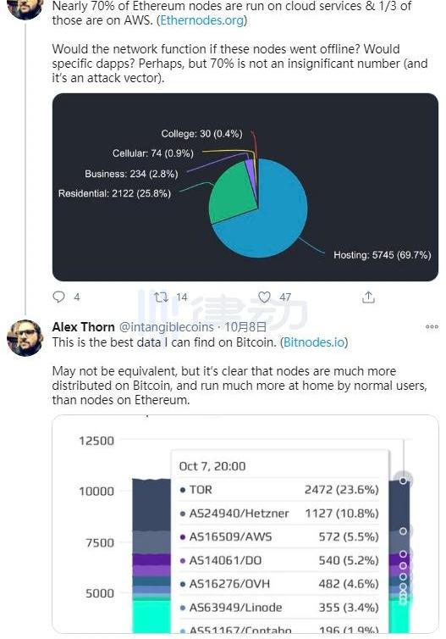Click the reply icon with 4 comments
This screenshot has height=639, width=446.
click(59, 297)
